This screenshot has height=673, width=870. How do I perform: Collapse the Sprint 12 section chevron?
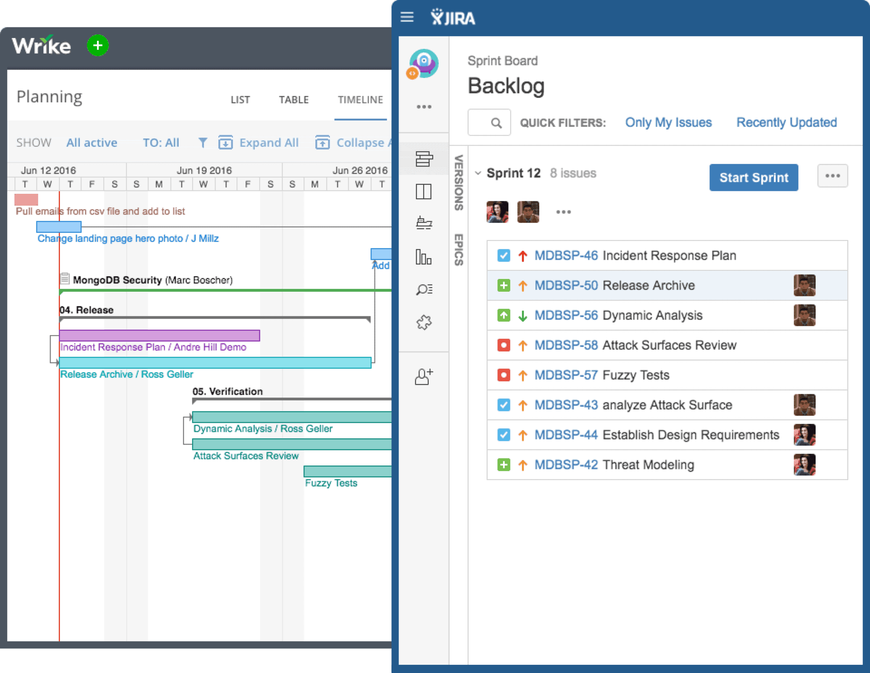click(478, 173)
